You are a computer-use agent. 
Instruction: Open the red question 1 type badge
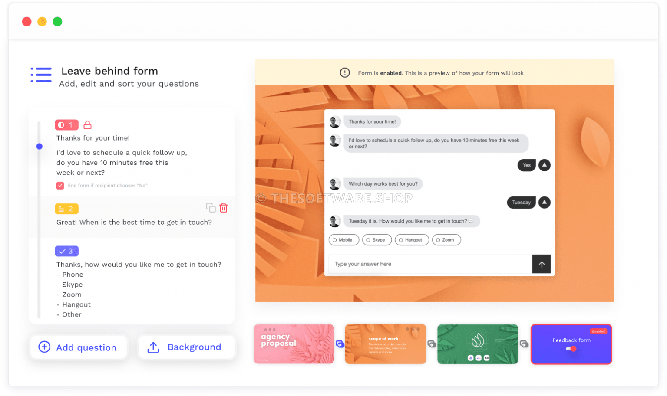click(x=66, y=125)
